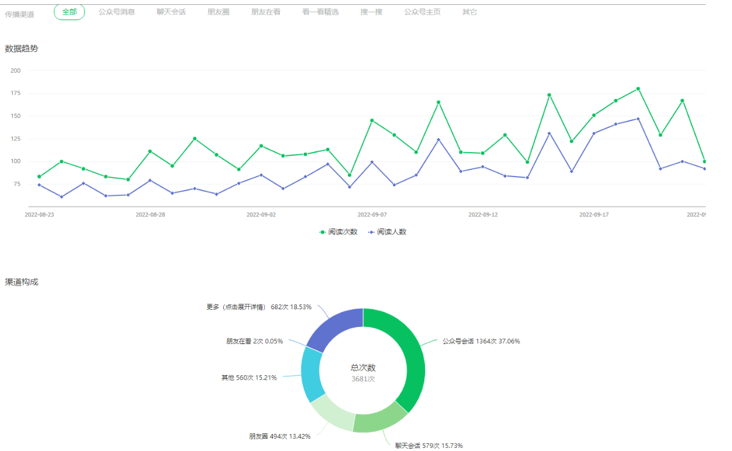
Task: Switch to 公众号消息 channel tab
Action: [x=117, y=12]
